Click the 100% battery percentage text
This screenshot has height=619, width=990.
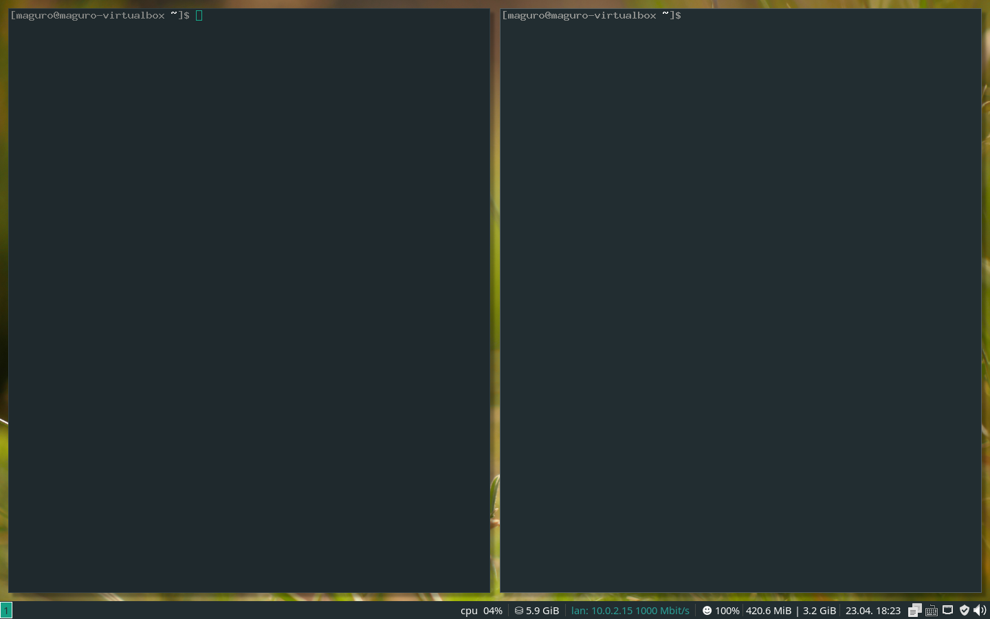click(727, 611)
